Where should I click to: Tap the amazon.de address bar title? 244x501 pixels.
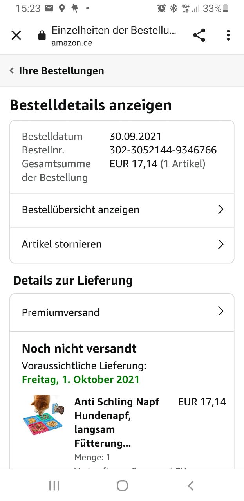(x=114, y=35)
